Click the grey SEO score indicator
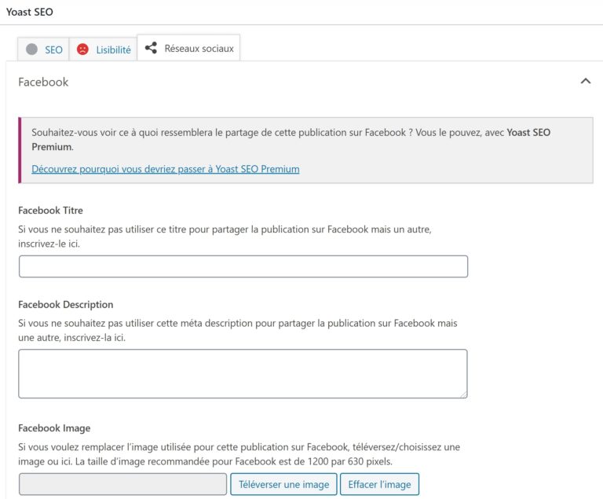The width and height of the screenshot is (603, 499). click(31, 50)
